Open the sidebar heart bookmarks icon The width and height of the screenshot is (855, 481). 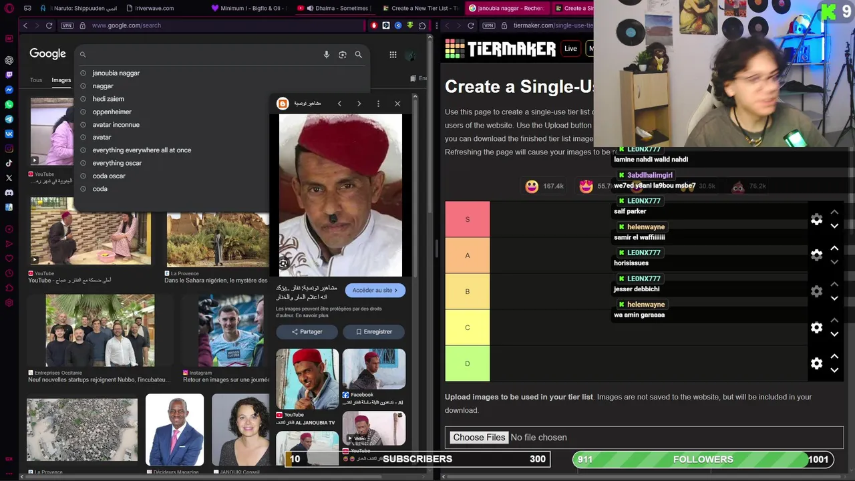coord(9,258)
